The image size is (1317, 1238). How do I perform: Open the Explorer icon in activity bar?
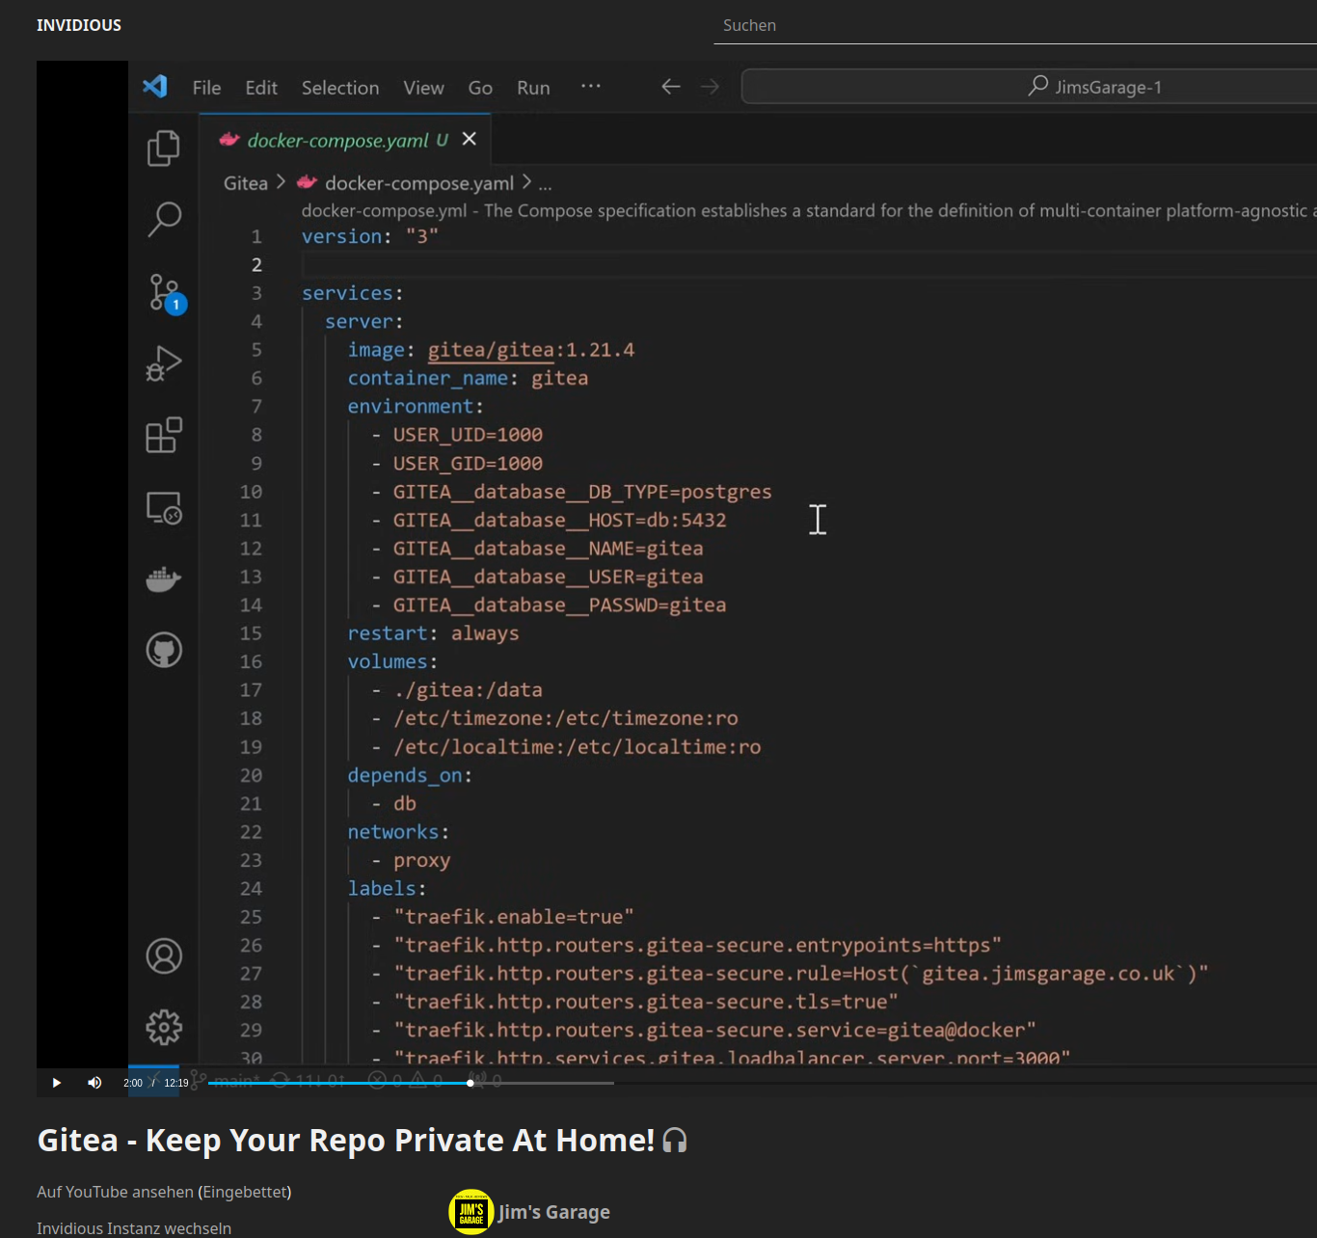click(163, 148)
